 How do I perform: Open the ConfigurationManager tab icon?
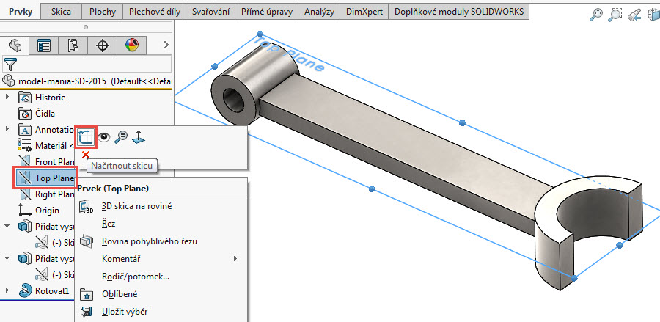coord(73,45)
